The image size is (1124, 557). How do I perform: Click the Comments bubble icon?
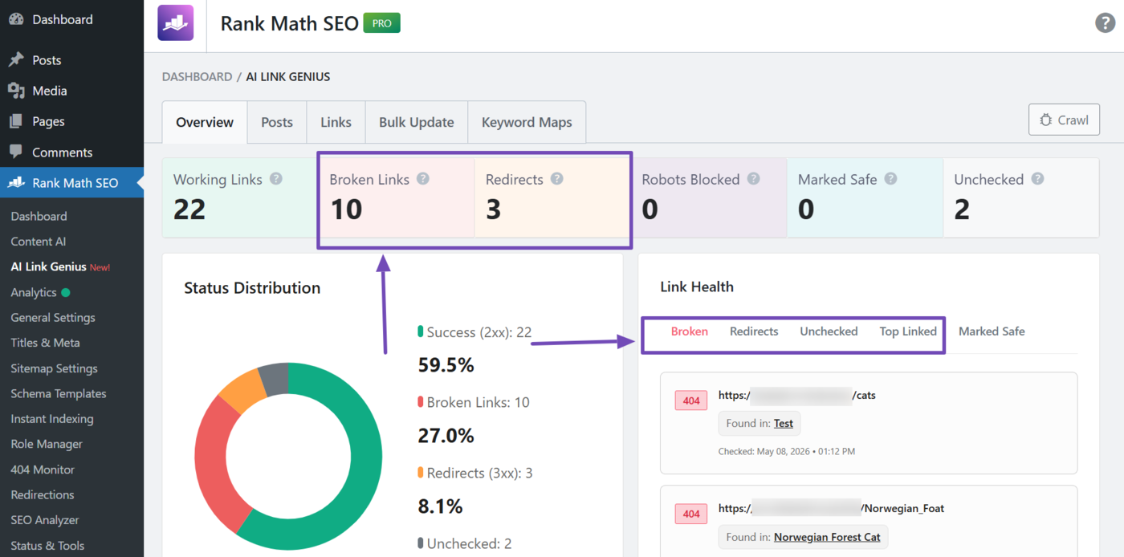tap(16, 152)
